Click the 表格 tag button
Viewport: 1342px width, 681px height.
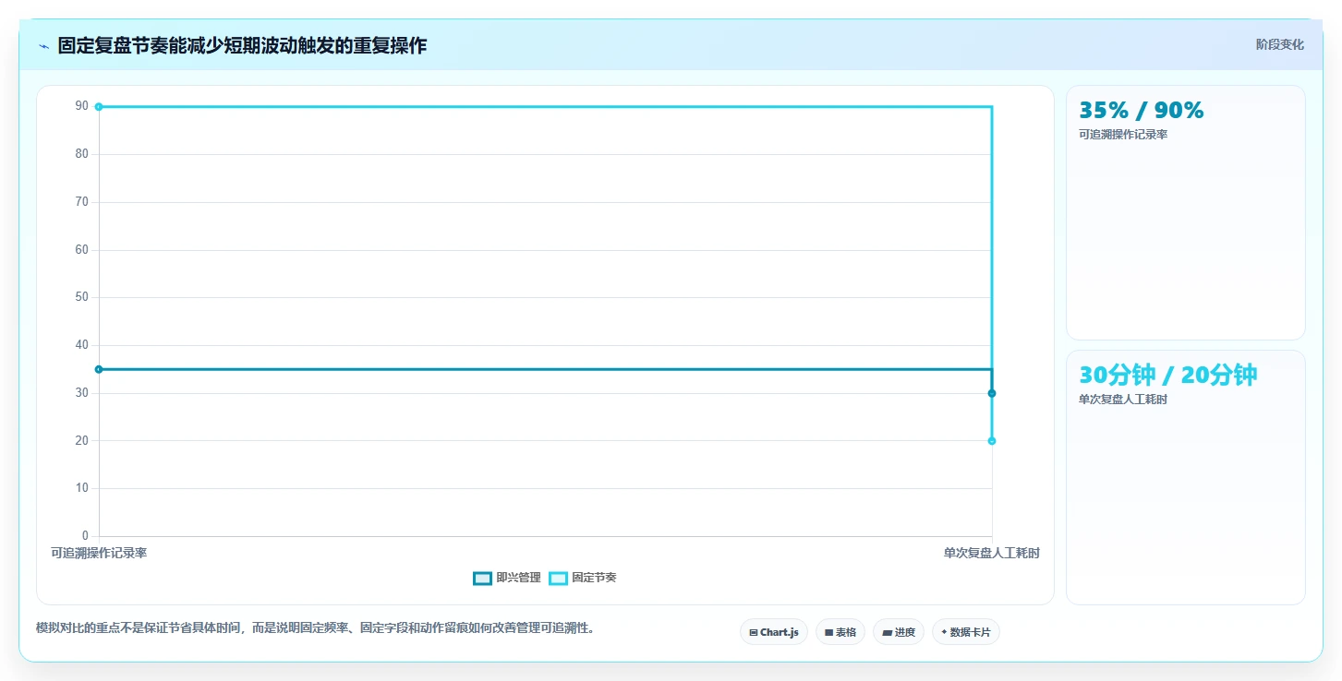click(840, 632)
